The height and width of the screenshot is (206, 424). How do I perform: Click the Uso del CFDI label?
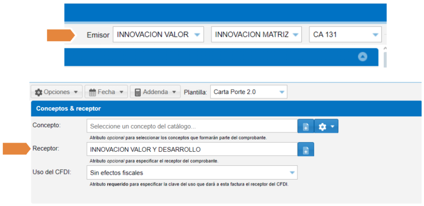tap(52, 172)
